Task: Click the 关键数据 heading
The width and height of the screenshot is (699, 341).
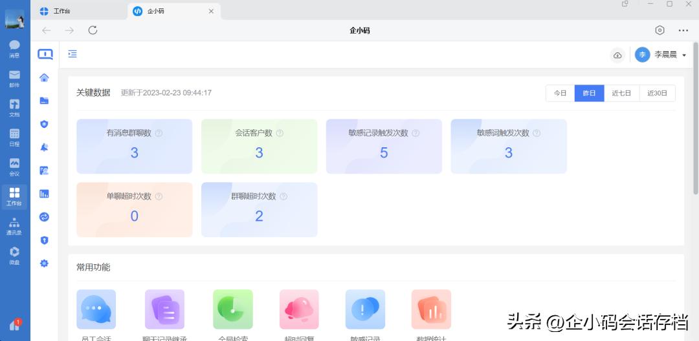Action: pyautogui.click(x=93, y=93)
